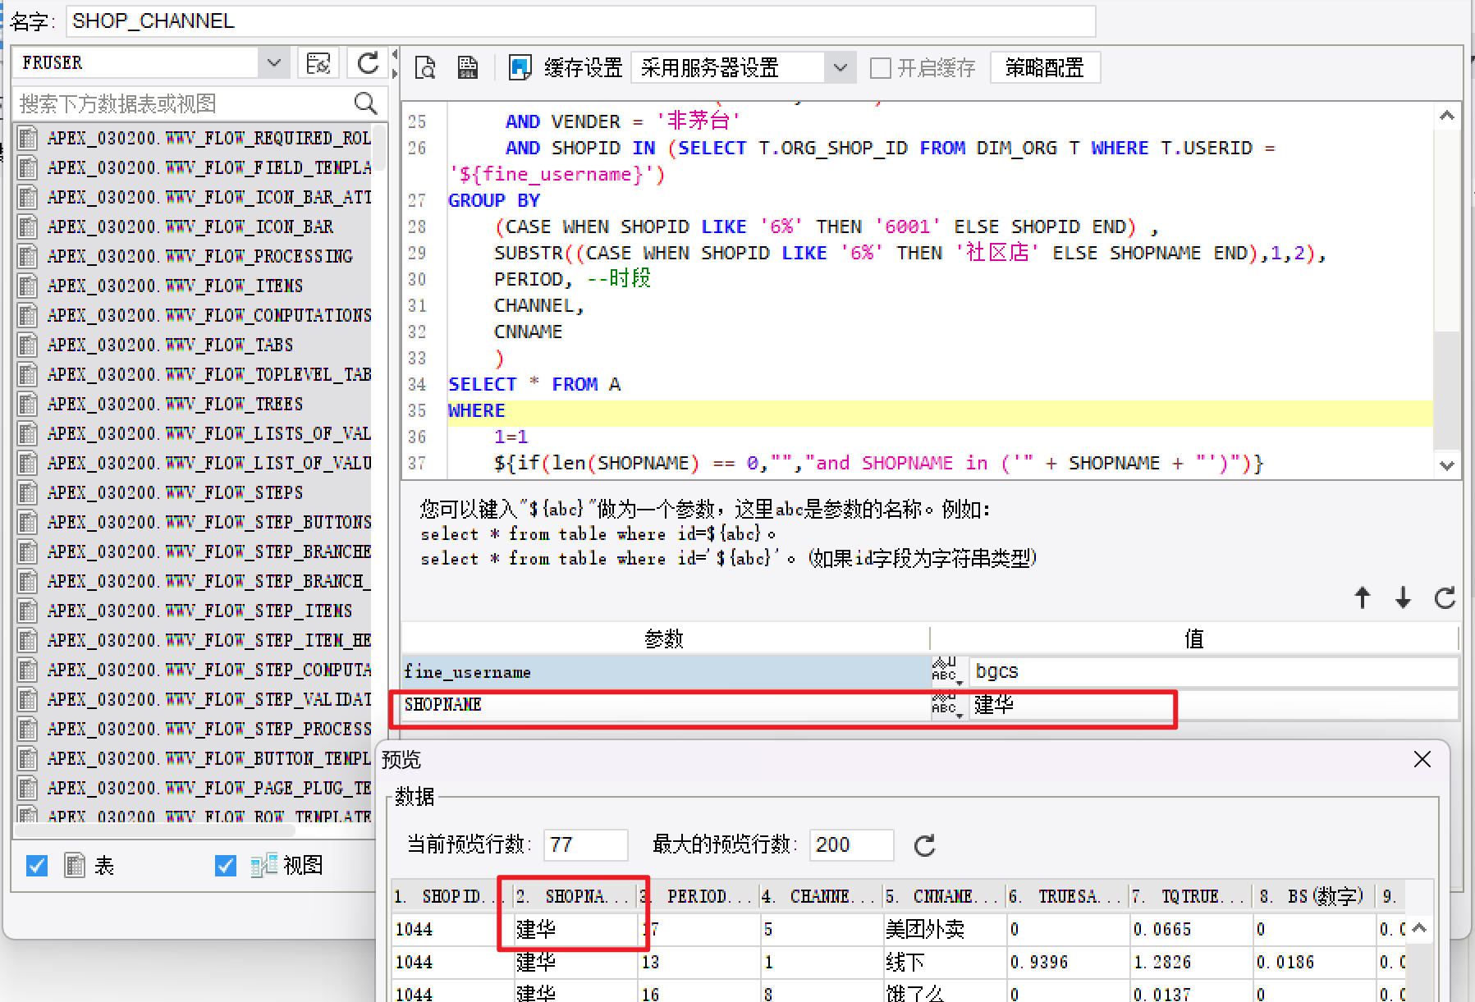This screenshot has height=1002, width=1475.
Task: Click the save query toolbar icon
Action: tap(468, 67)
